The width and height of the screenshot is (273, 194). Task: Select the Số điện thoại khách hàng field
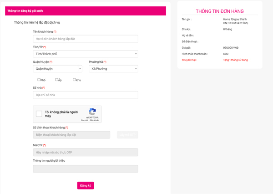pyautogui.click(x=71, y=135)
